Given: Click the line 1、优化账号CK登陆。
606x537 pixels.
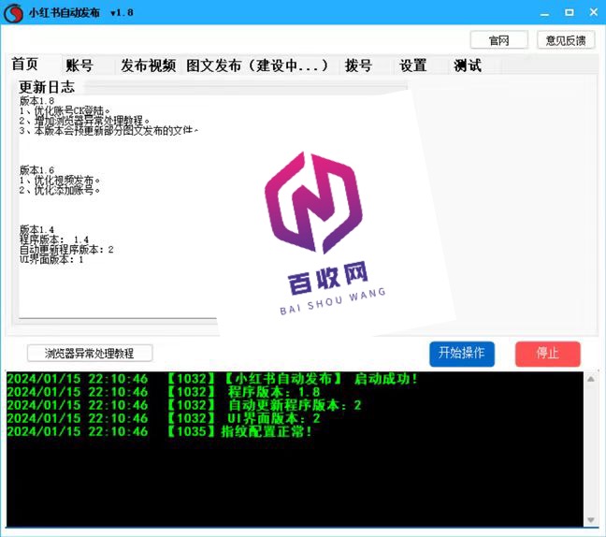Looking at the screenshot, I should pyautogui.click(x=65, y=111).
